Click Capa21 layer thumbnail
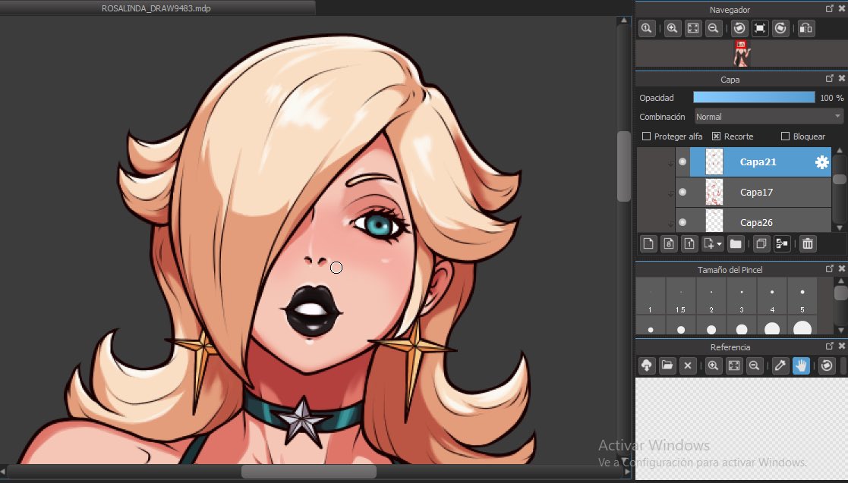This screenshot has width=848, height=483. (714, 162)
